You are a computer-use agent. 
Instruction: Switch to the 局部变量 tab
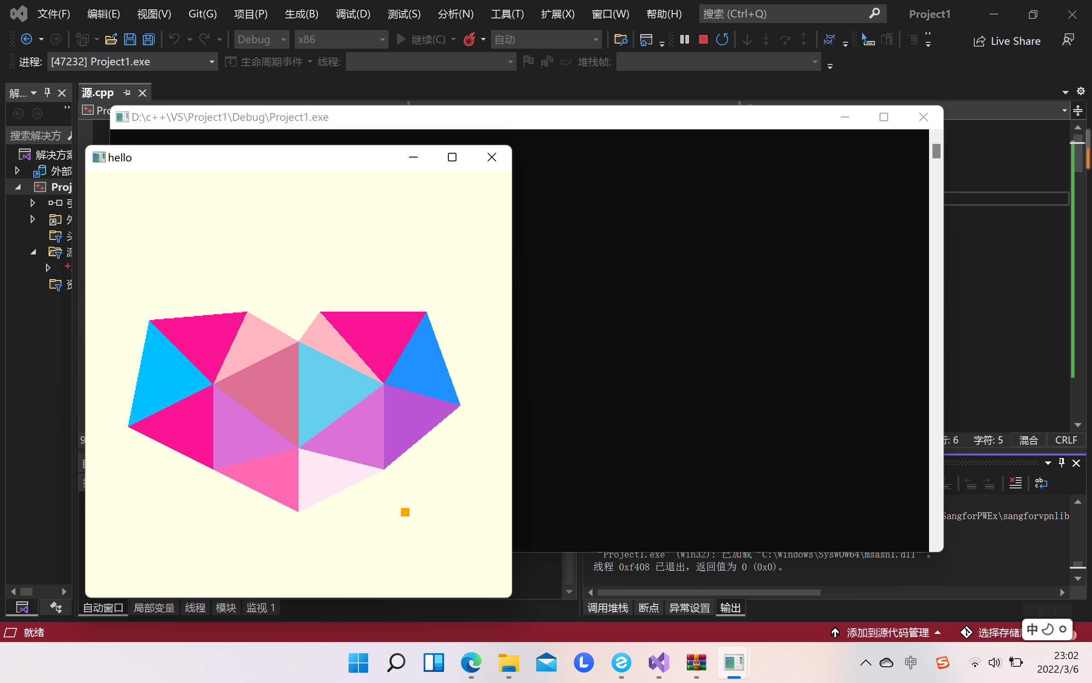154,608
